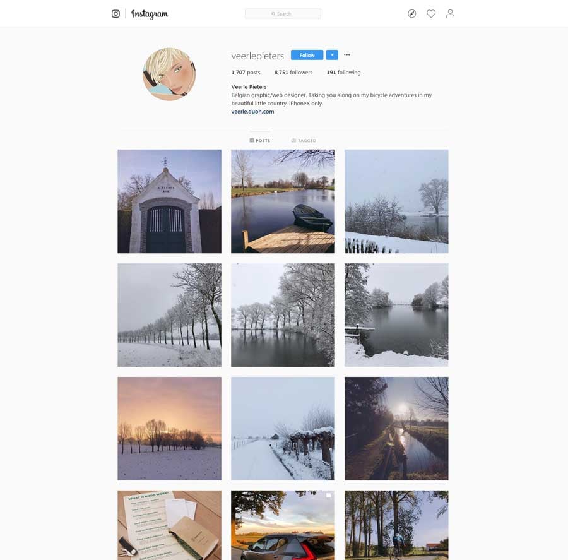Viewport: 568px width, 560px height.
Task: View the 8,751 followers list
Action: coord(293,73)
